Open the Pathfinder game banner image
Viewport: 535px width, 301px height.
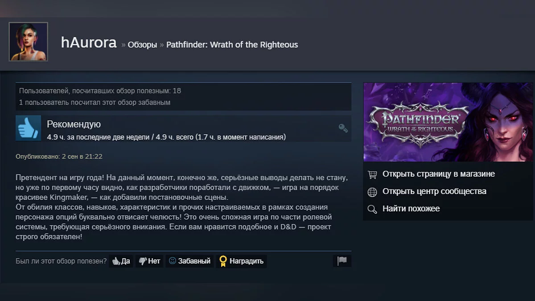[x=448, y=122]
